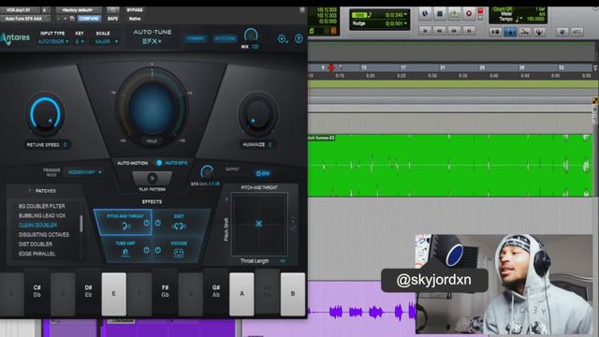Viewport: 599px width, 337px height.
Task: Select CLEAN DOUBLER patch
Action: 37,225
